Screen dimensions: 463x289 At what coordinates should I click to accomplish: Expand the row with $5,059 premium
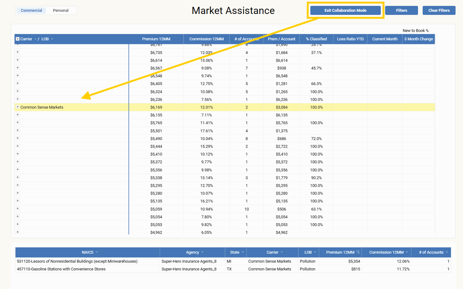click(x=18, y=209)
